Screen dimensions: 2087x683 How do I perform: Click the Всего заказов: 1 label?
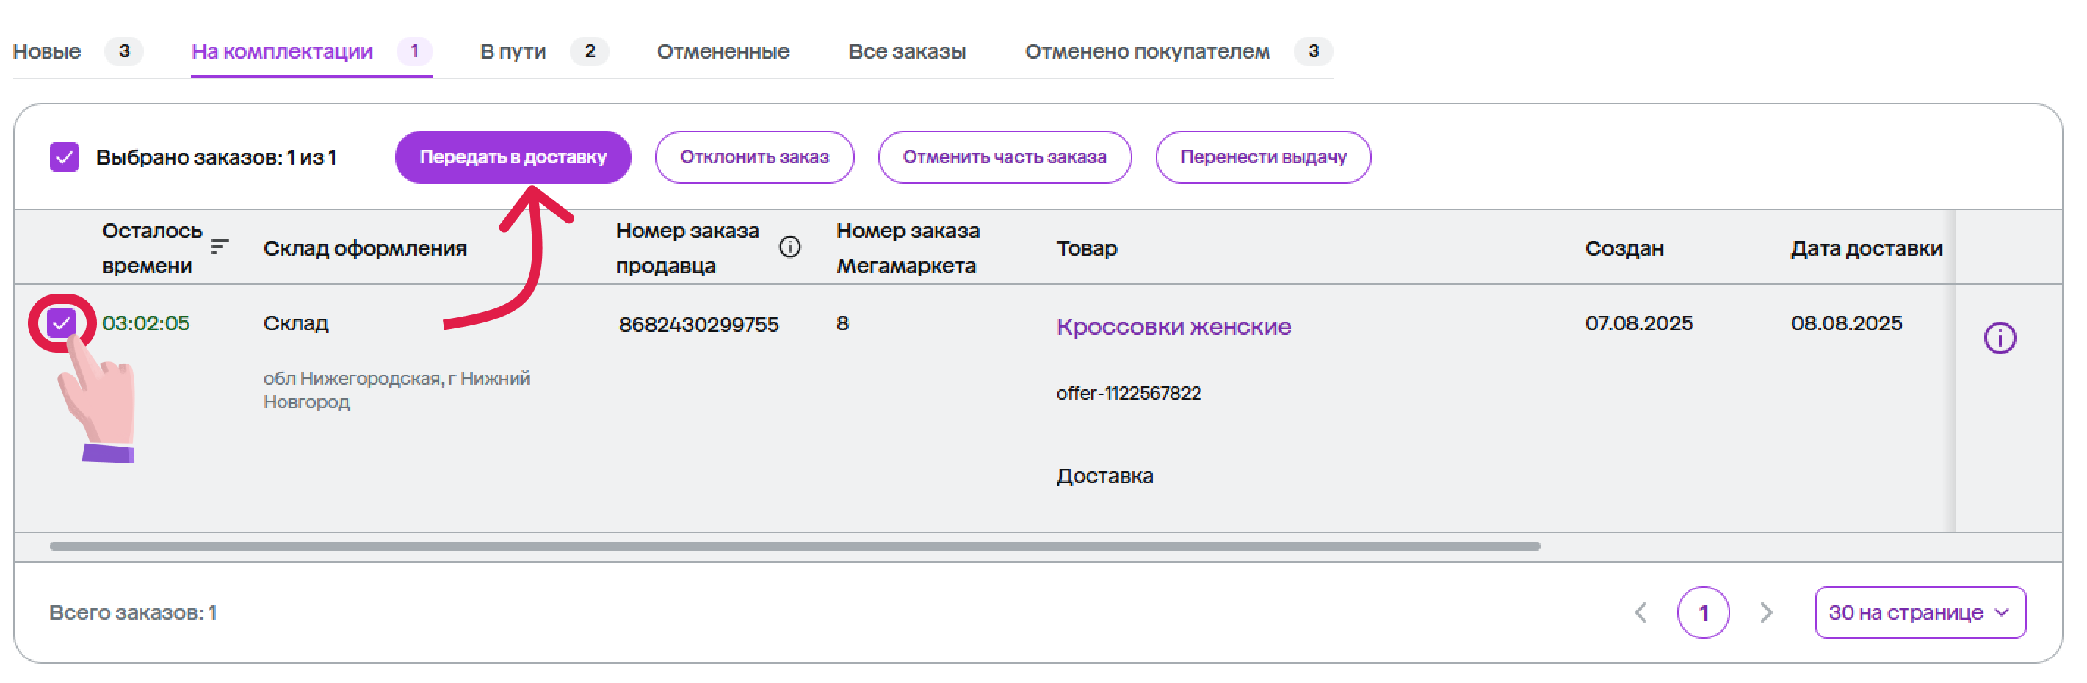coord(133,612)
